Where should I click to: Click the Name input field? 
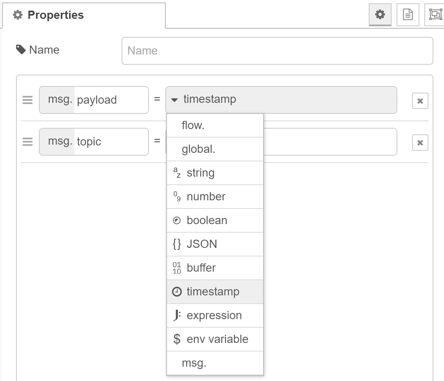277,51
